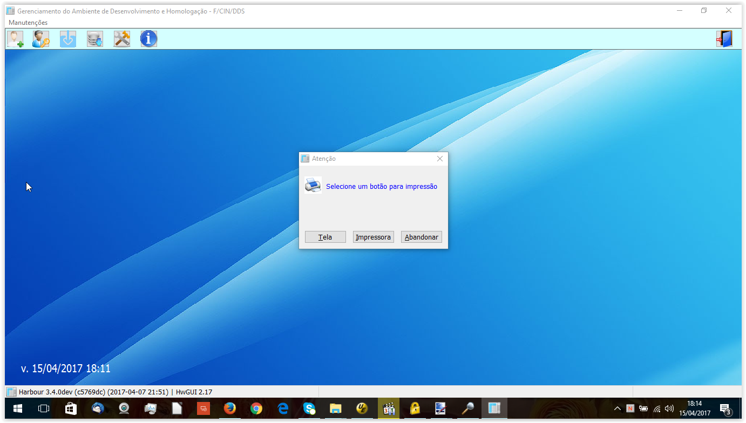The height and width of the screenshot is (423, 746).
Task: Click the Abandonar button
Action: (422, 237)
